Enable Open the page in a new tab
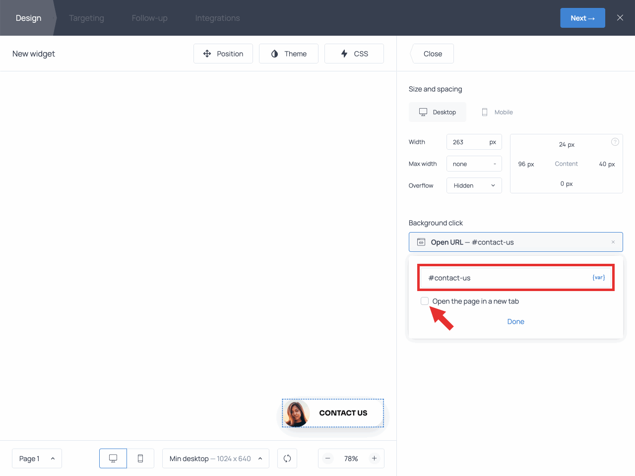The image size is (635, 476). [425, 301]
